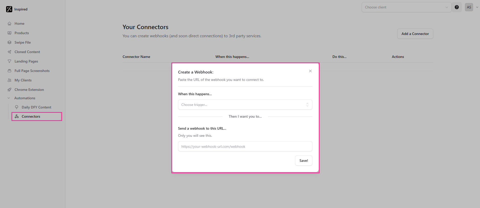Open the help question mark icon
The image size is (480, 208).
(x=457, y=7)
